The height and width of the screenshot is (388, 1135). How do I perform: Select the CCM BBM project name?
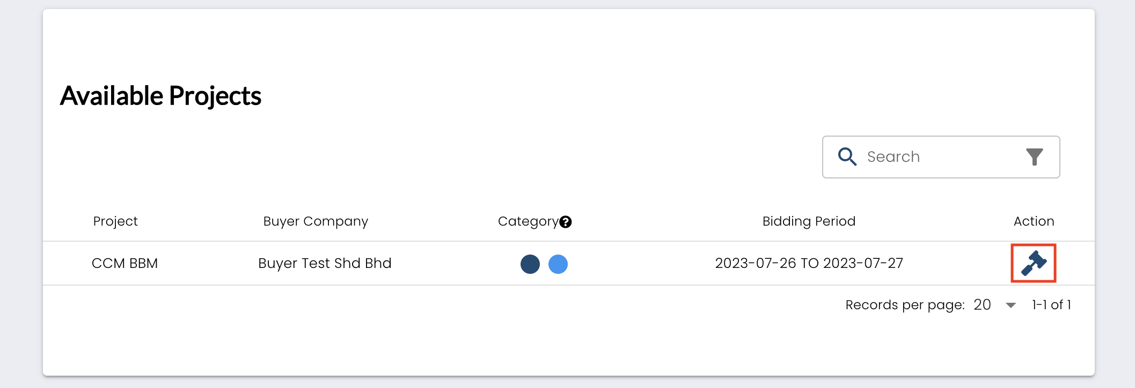(125, 263)
